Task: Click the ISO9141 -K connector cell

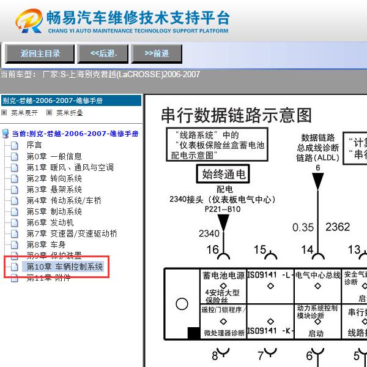Action: [x=270, y=322]
